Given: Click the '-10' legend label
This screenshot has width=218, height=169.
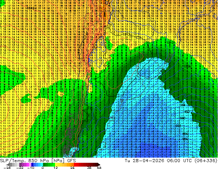Looking at the screenshot, I should 31,168.
